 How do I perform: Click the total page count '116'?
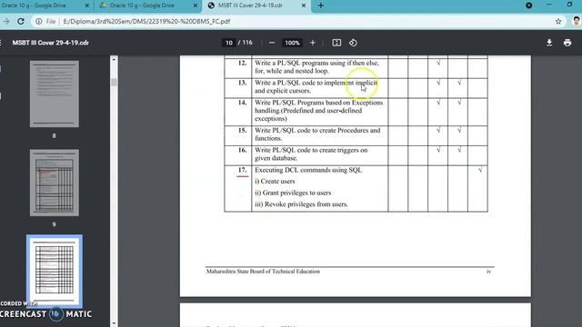(247, 43)
